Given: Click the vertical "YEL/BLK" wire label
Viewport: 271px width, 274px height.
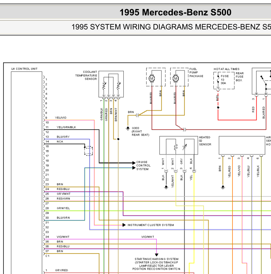Looking at the screenshot, I should (x=258, y=171).
